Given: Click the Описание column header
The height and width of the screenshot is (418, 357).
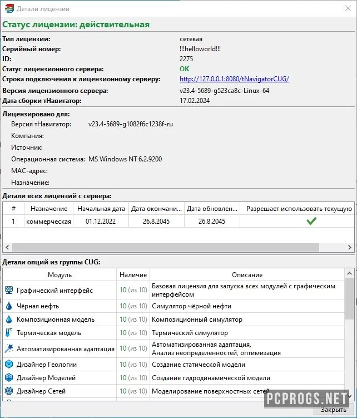Looking at the screenshot, I should pos(247,274).
